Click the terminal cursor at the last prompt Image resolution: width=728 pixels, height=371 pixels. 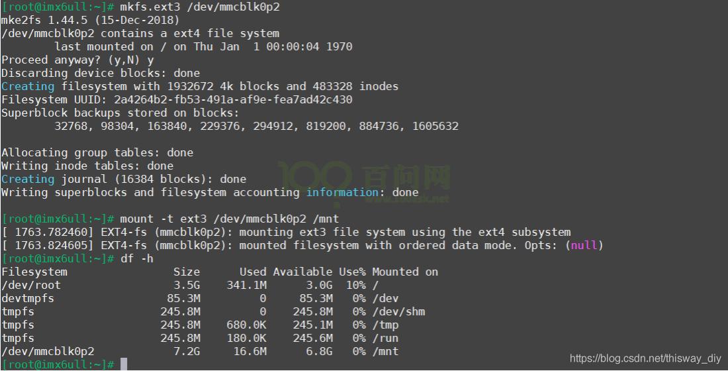click(x=124, y=364)
